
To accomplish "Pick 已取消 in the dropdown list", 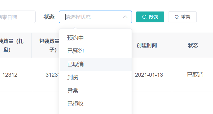I will (x=95, y=64).
